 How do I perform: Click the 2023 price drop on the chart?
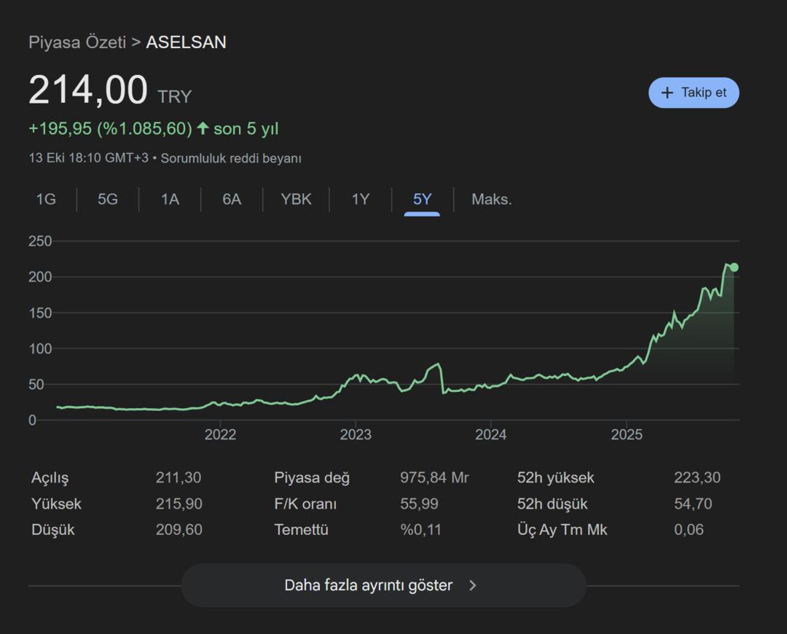[x=442, y=379]
